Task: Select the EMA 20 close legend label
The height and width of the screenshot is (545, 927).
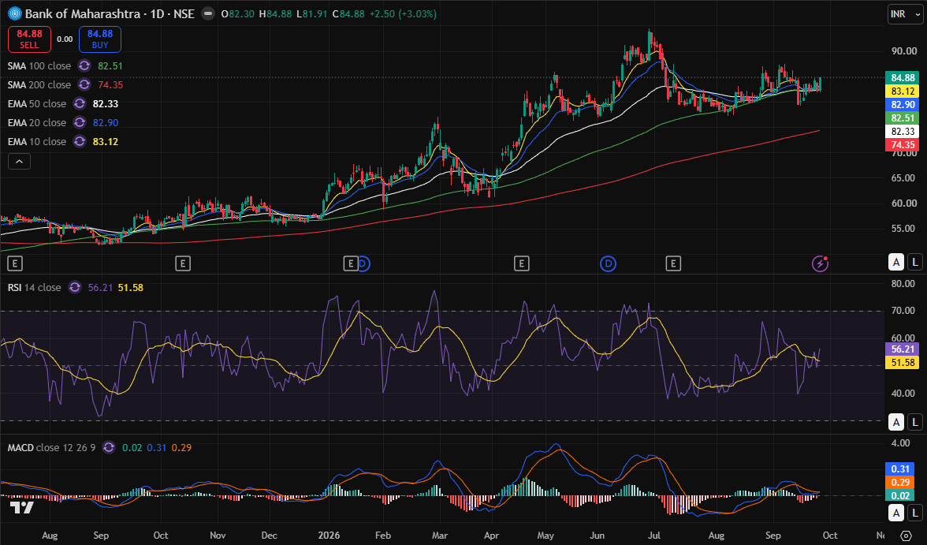Action: click(36, 122)
